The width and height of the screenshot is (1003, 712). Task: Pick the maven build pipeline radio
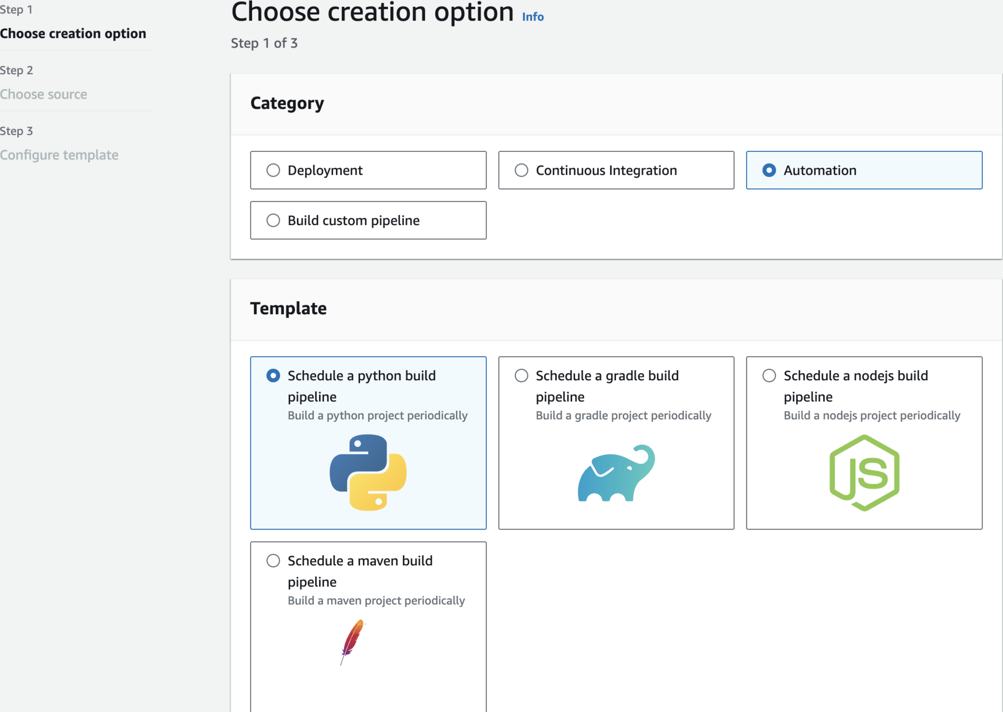(273, 561)
